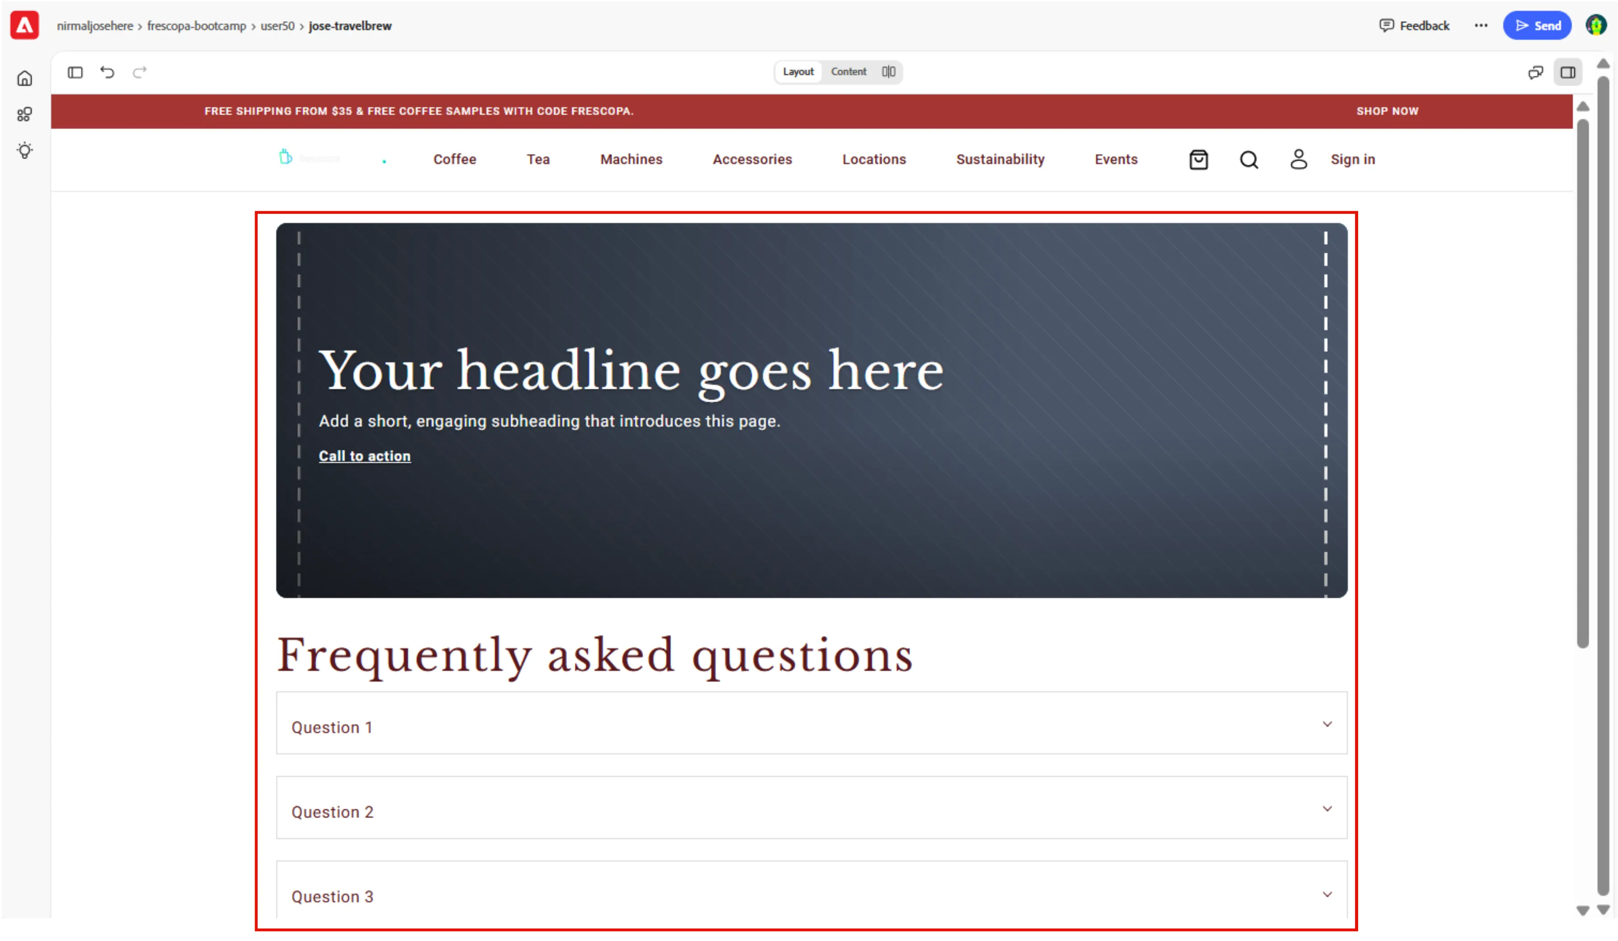Click the Question 2 label
1618x941 pixels.
pyautogui.click(x=333, y=812)
